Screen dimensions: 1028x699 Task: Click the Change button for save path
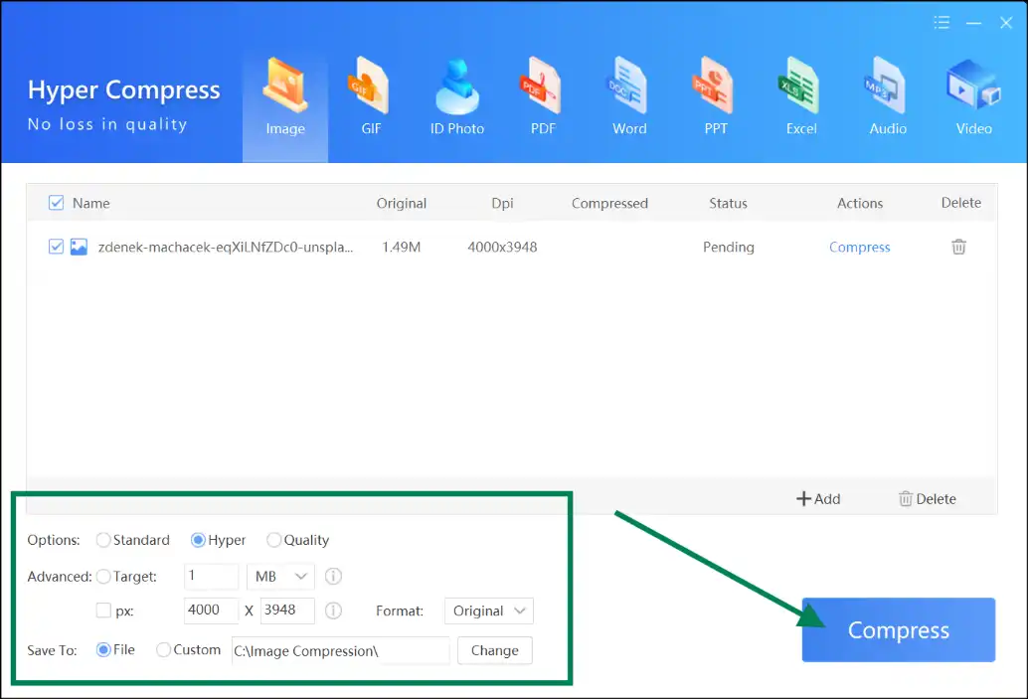click(x=495, y=650)
